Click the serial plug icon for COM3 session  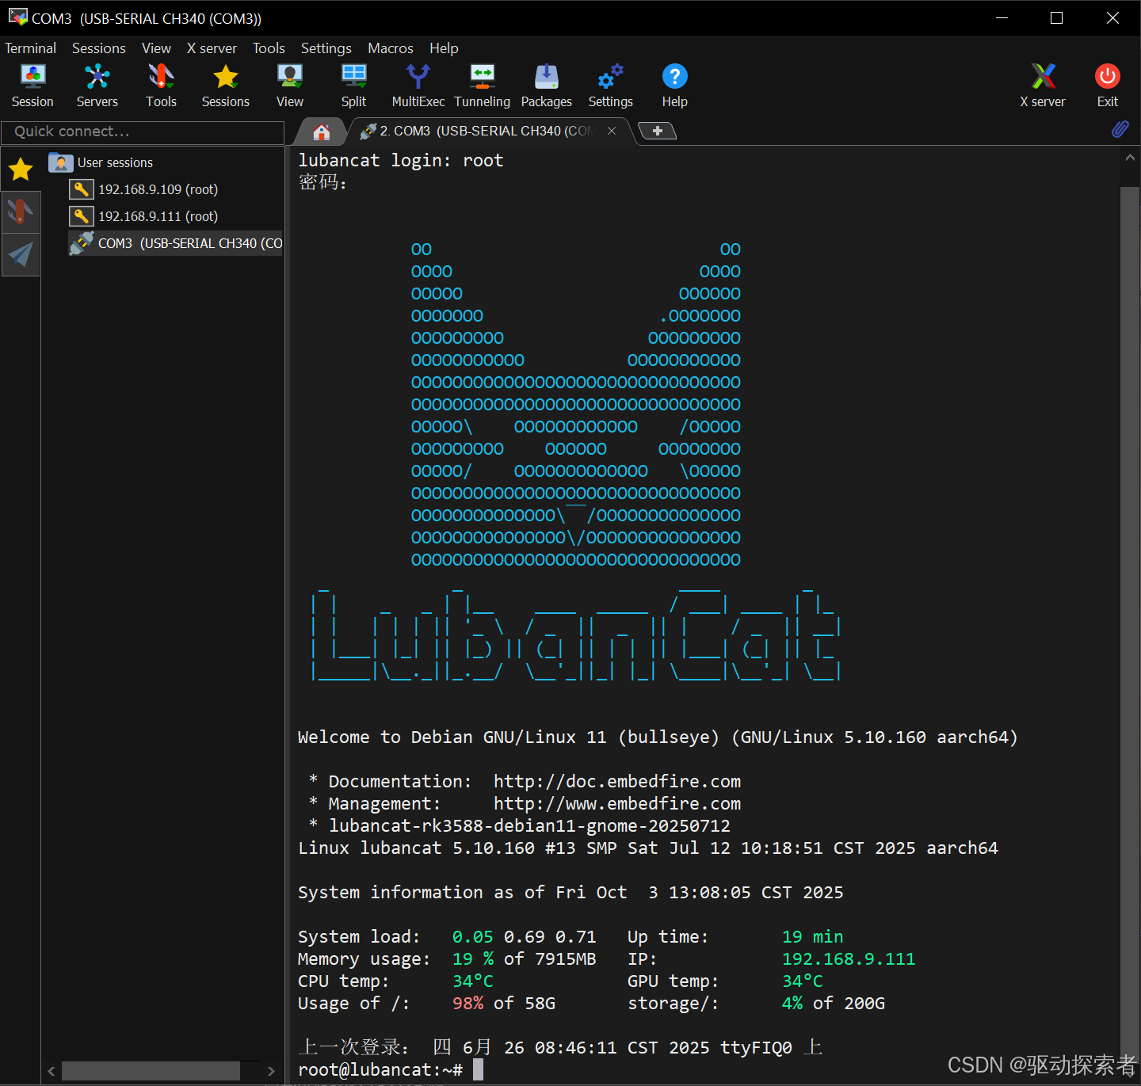(x=81, y=243)
